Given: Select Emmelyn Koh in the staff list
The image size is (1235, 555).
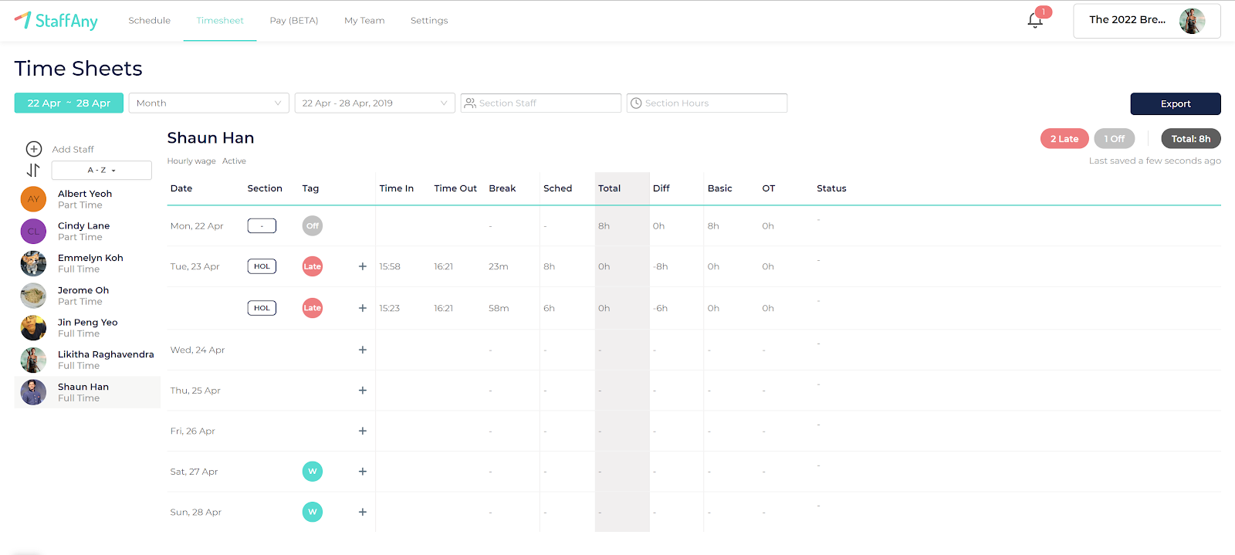Looking at the screenshot, I should click(x=87, y=263).
